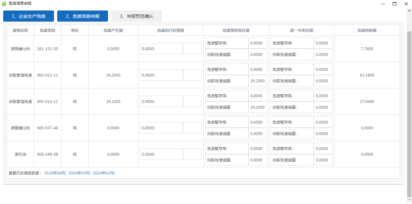This screenshot has height=204, width=412.
Task: Click the green app icon in title bar
Action: click(4, 3)
